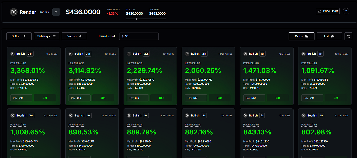This screenshot has width=357, height=158.
Task: Click Bet on the Bullish 34x card
Action: pos(45,98)
